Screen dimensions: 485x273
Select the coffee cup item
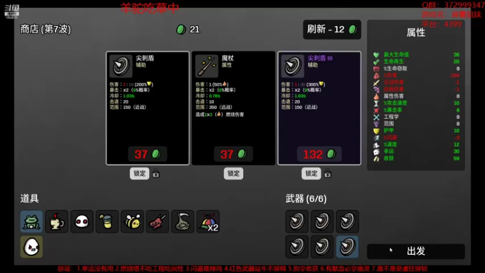click(x=56, y=221)
